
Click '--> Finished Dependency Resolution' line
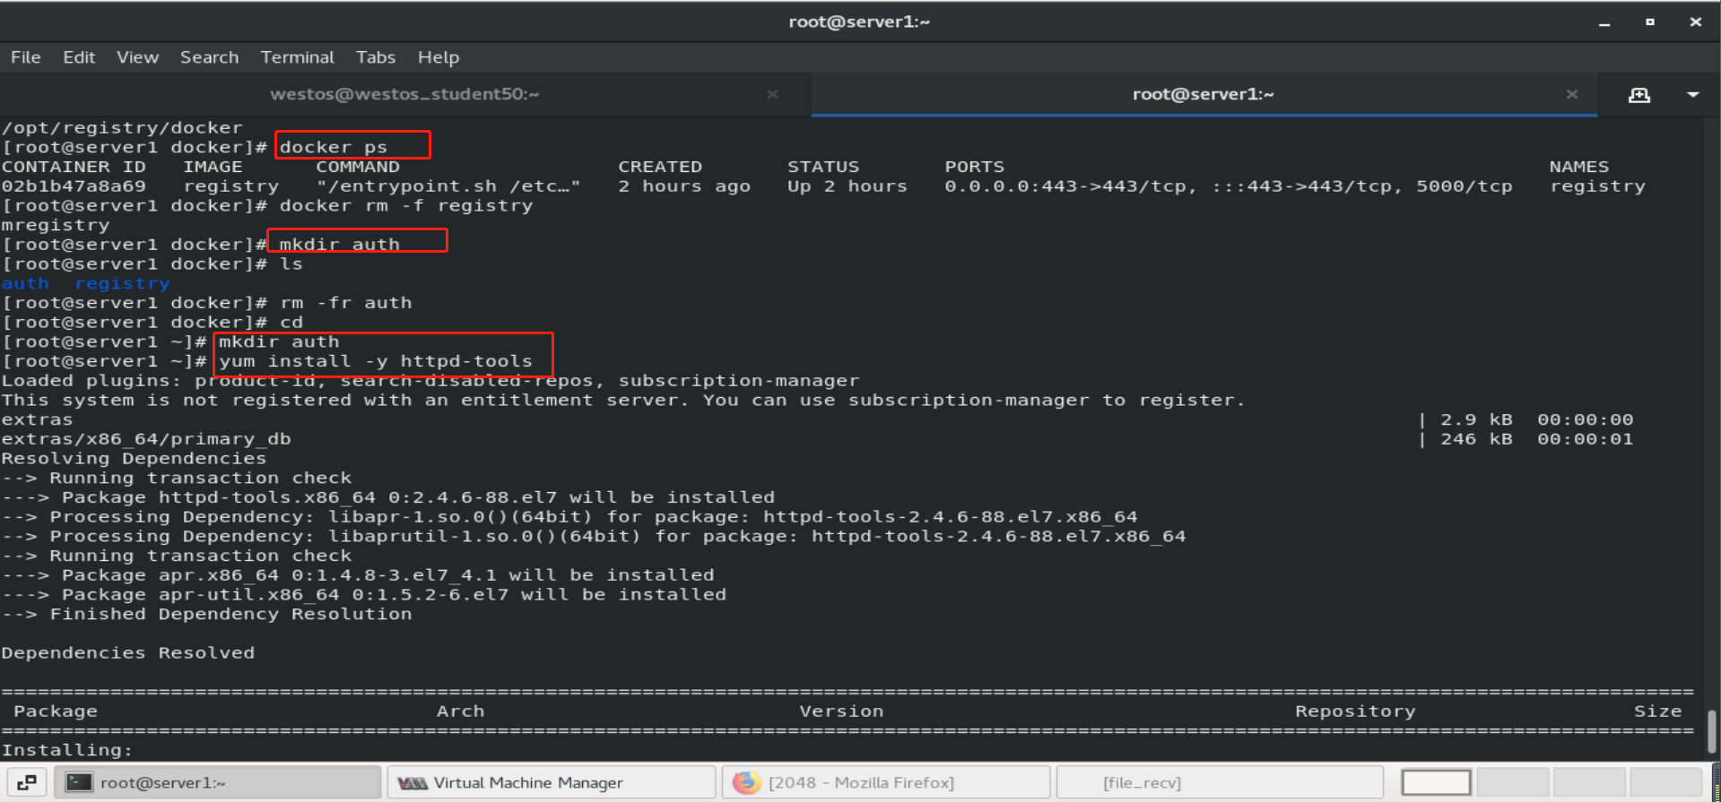(207, 615)
